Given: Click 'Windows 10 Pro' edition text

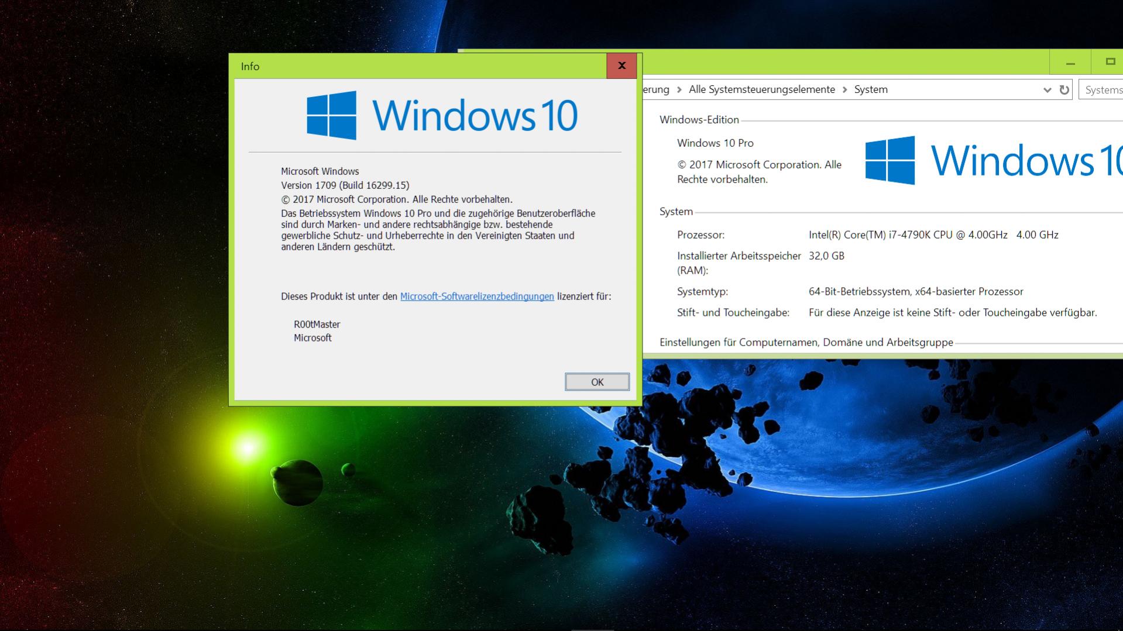Looking at the screenshot, I should pyautogui.click(x=715, y=143).
